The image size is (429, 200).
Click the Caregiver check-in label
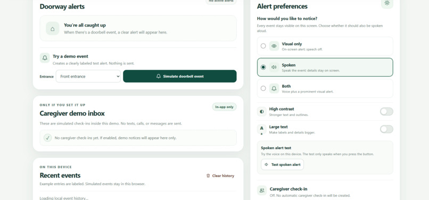click(x=288, y=189)
